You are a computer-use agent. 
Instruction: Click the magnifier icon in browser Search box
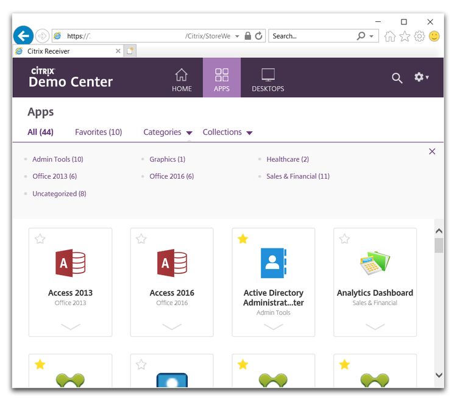click(361, 36)
